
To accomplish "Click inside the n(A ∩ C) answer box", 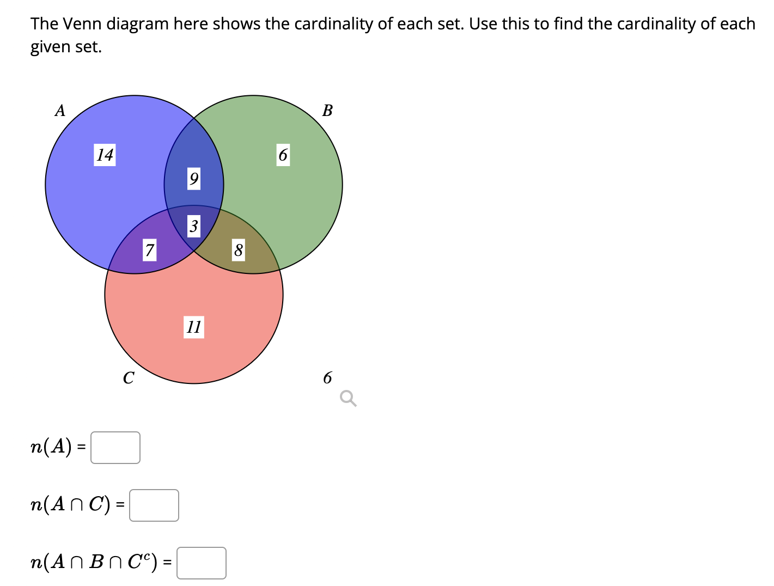I will [x=154, y=506].
